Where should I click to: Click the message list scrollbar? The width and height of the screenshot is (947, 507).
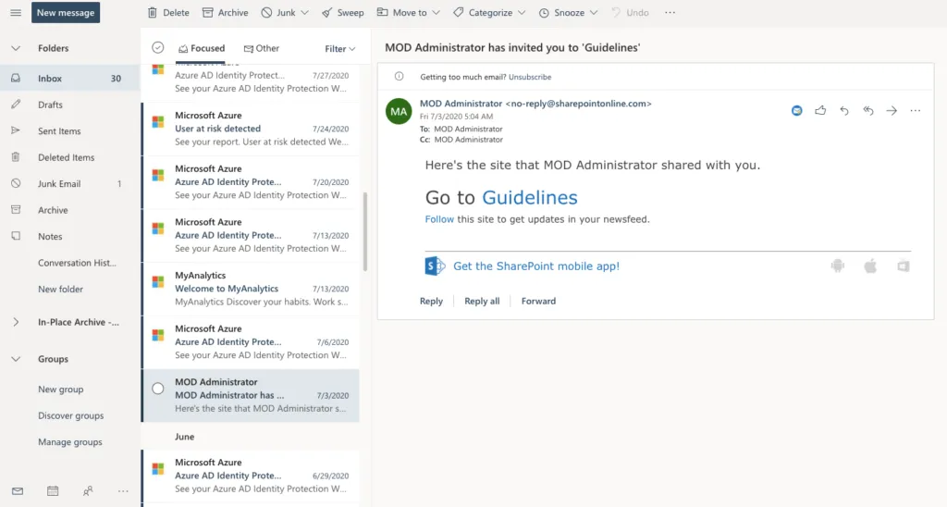(364, 231)
